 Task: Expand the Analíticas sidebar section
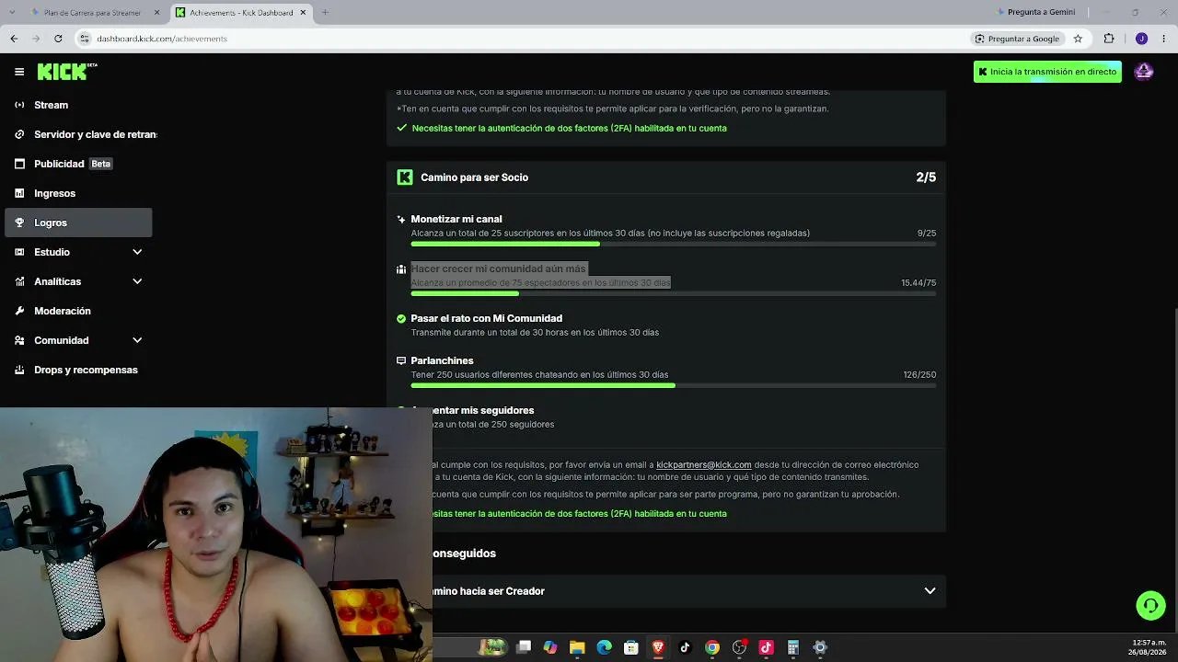point(137,281)
